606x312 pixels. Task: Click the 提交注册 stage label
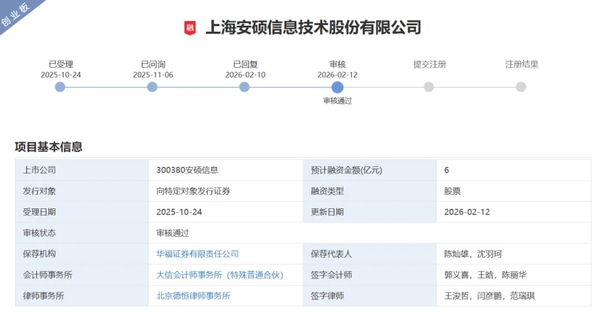click(x=430, y=64)
